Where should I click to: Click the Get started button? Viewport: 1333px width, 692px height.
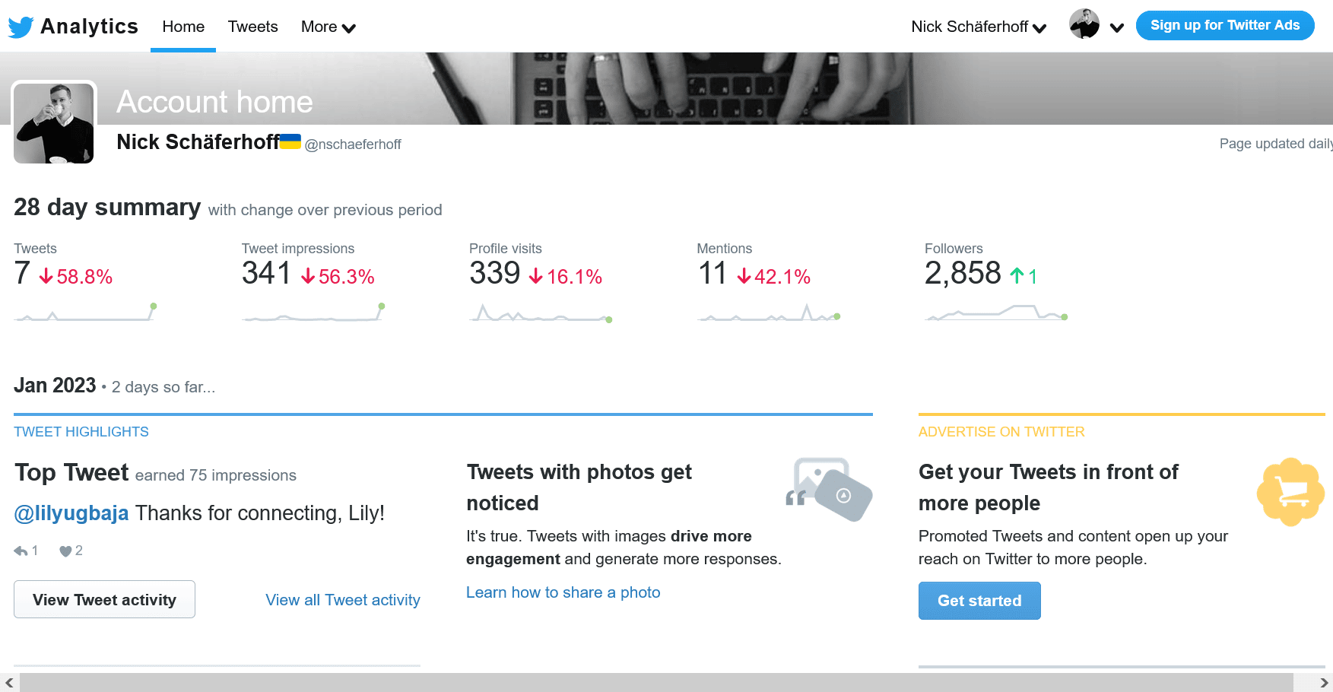pyautogui.click(x=979, y=601)
